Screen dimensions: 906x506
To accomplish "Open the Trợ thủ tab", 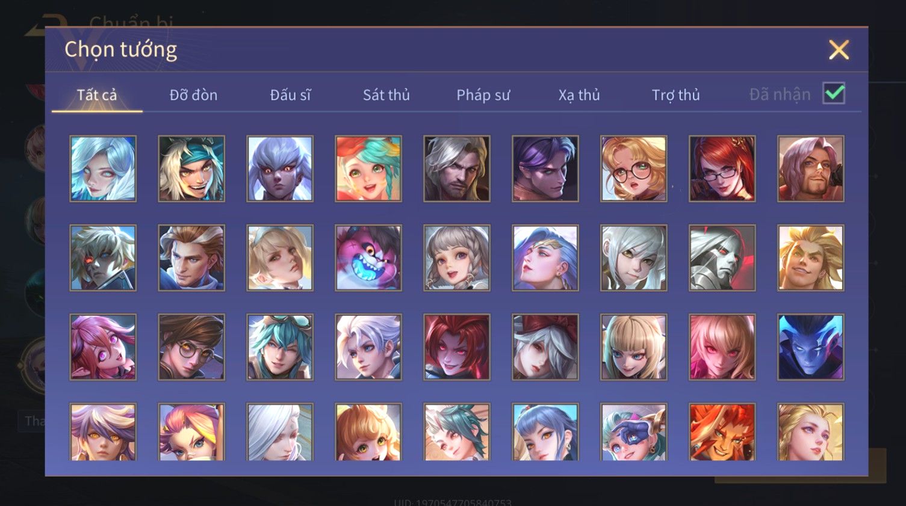I will pos(675,95).
